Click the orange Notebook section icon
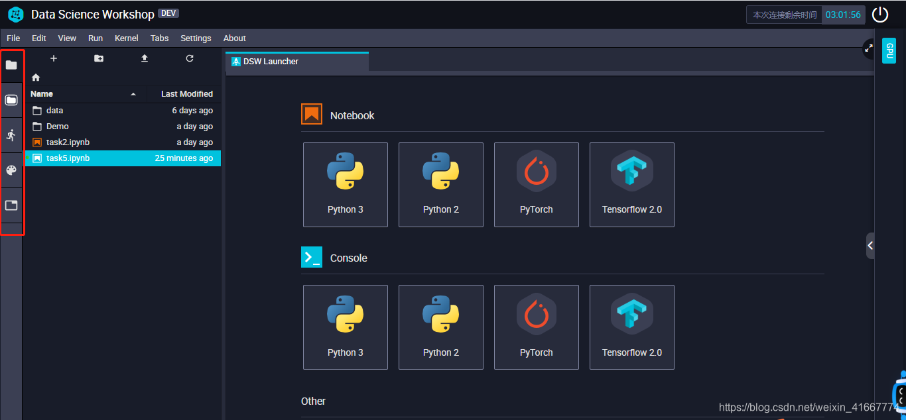Viewport: 906px width, 420px height. [x=312, y=115]
